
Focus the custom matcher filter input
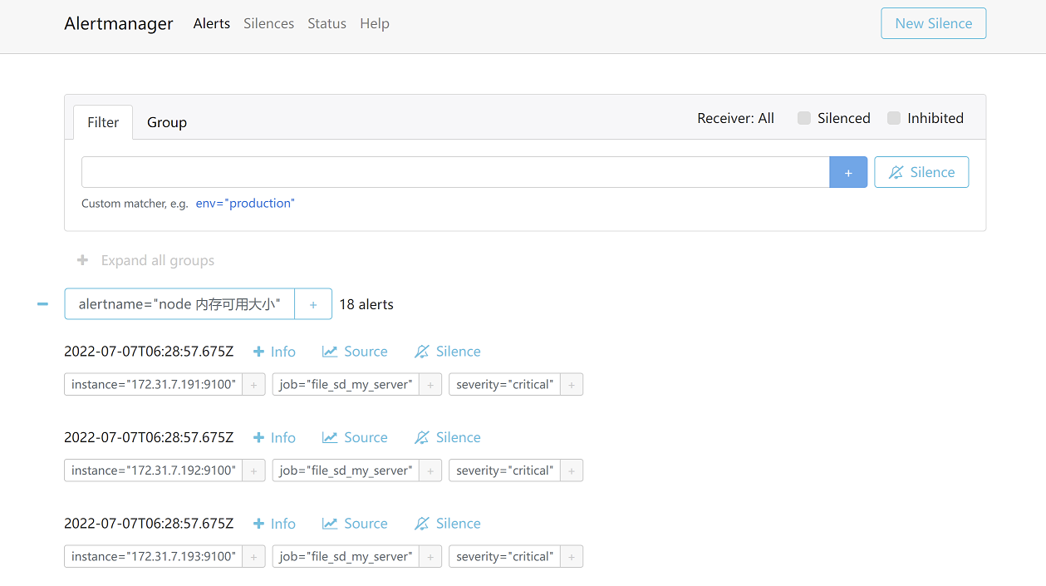[454, 172]
